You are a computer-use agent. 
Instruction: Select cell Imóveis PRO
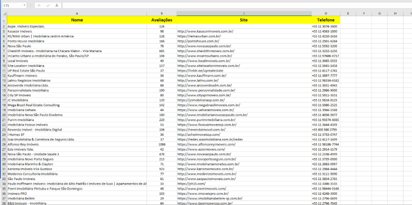tap(77, 193)
